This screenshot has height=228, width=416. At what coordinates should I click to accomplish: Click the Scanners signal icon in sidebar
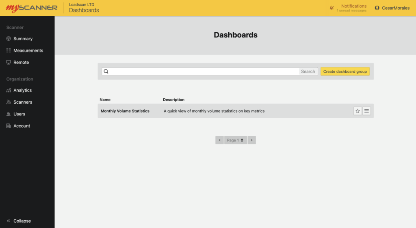tap(9, 102)
